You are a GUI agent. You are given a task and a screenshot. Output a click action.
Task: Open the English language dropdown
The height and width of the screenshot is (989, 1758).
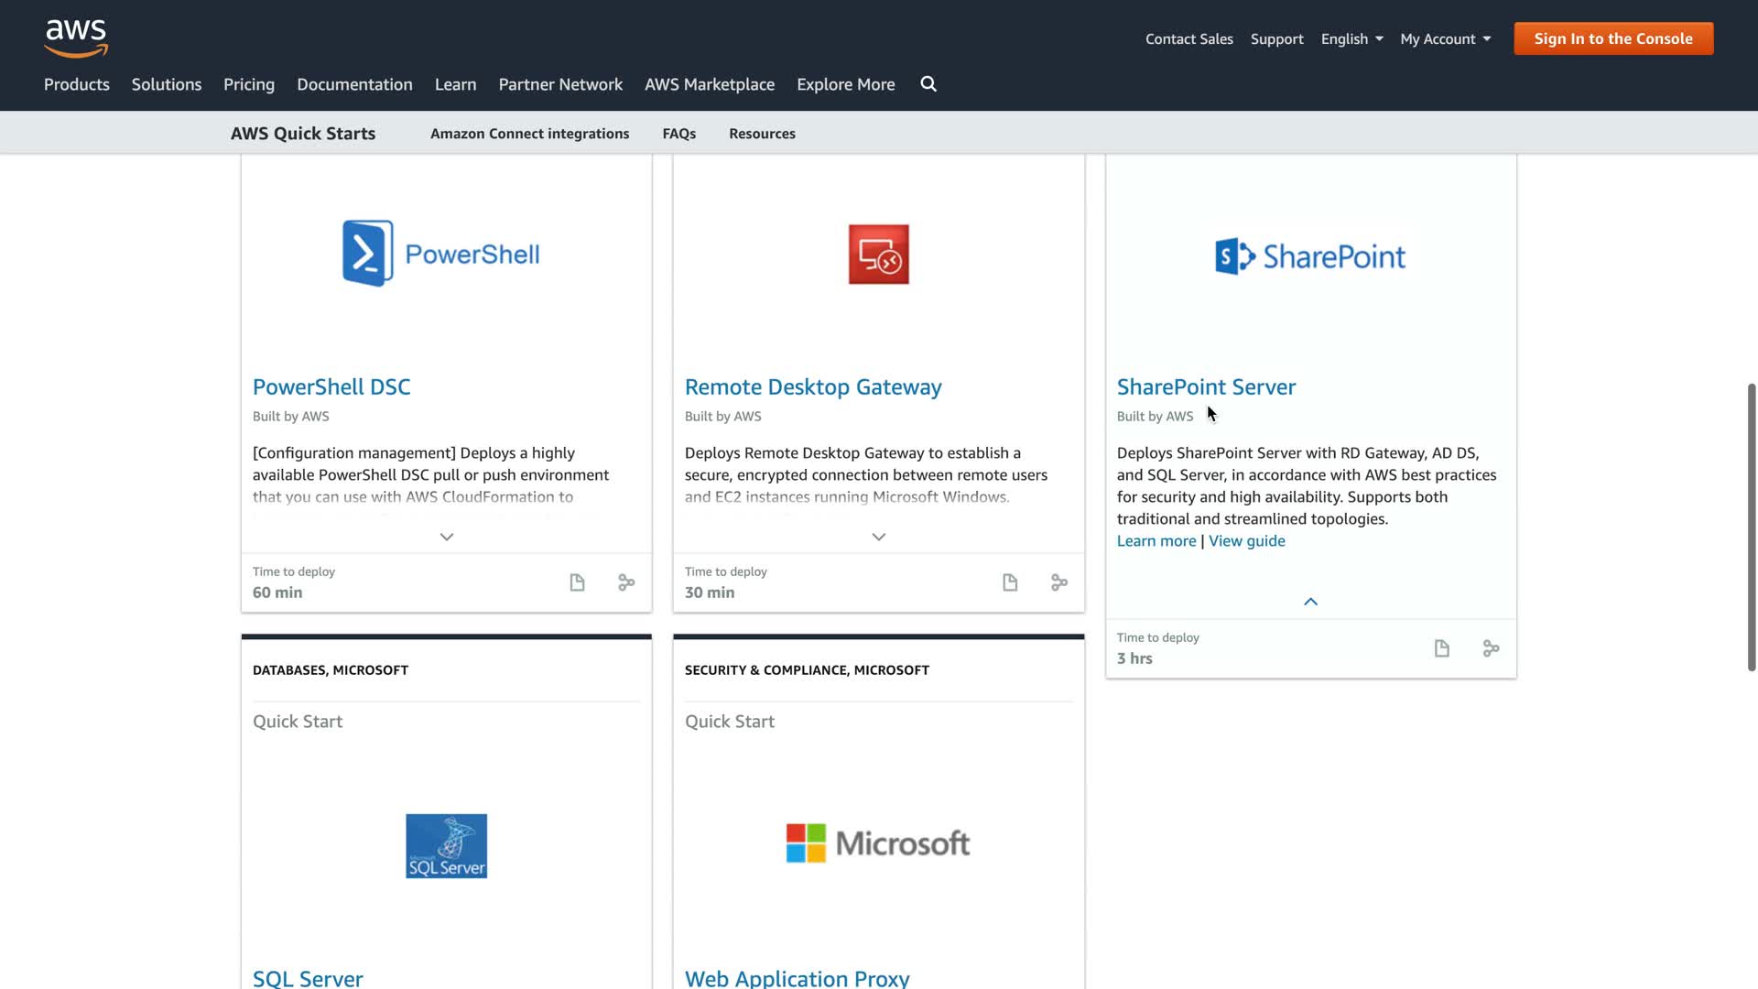(1351, 38)
